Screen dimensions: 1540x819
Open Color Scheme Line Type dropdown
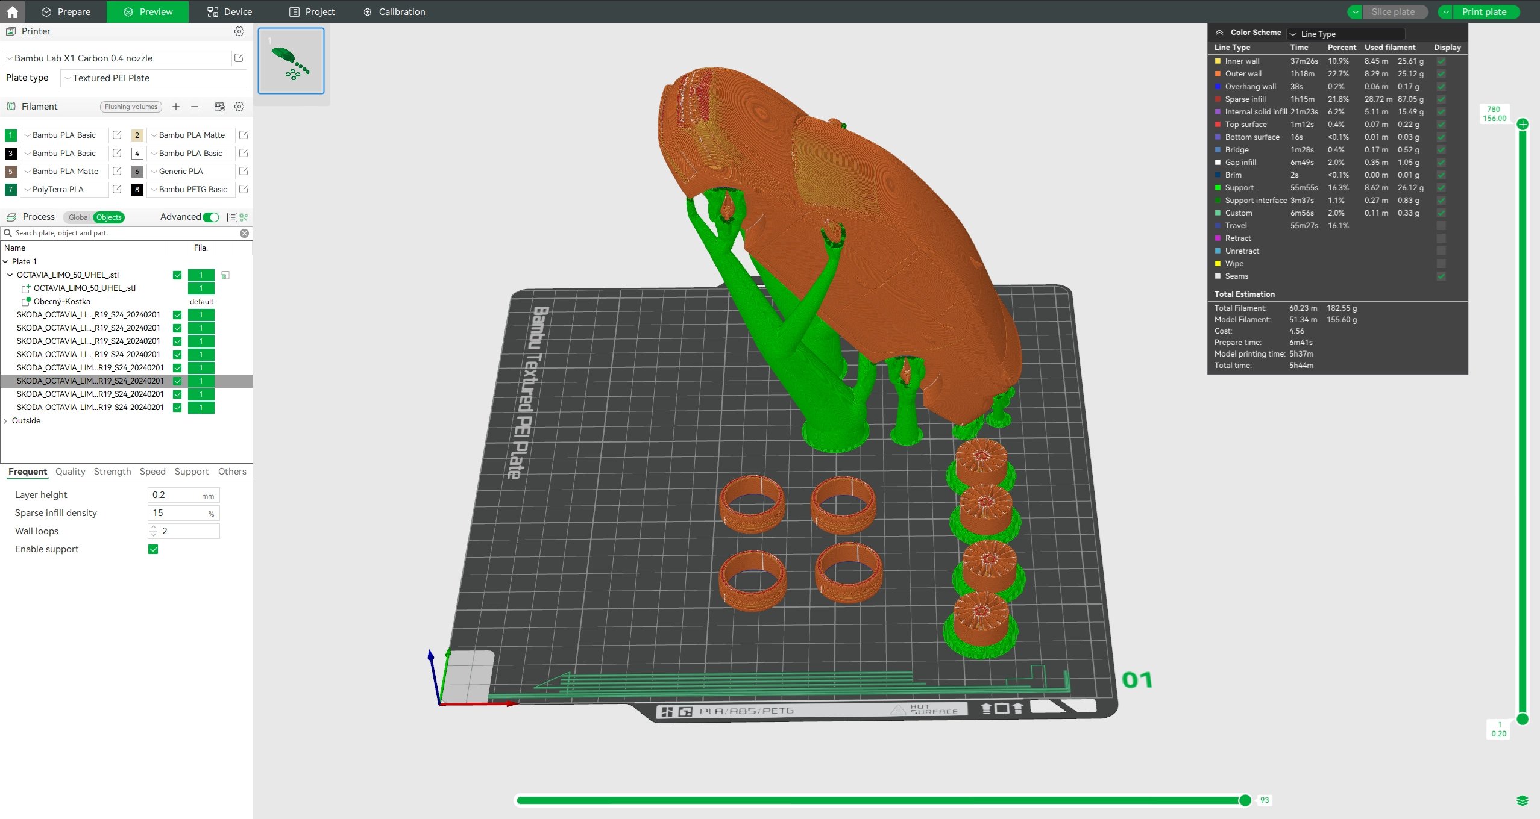1345,34
